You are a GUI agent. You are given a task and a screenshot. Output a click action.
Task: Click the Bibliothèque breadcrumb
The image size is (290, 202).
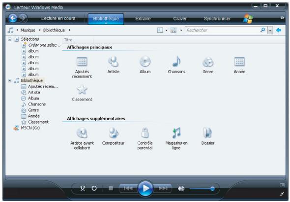tap(54, 30)
